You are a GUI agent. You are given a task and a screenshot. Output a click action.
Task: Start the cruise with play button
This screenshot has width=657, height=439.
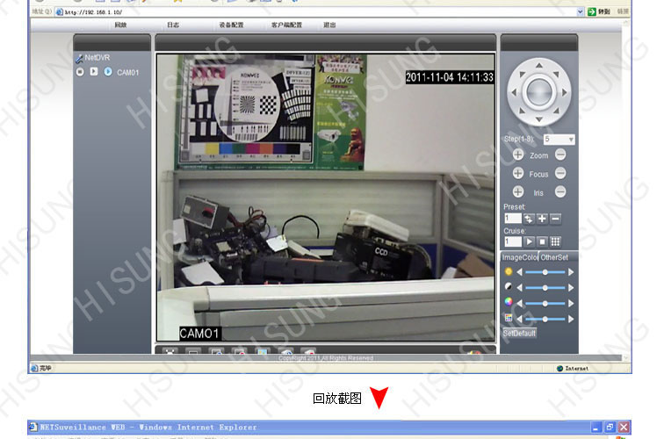[x=530, y=241]
